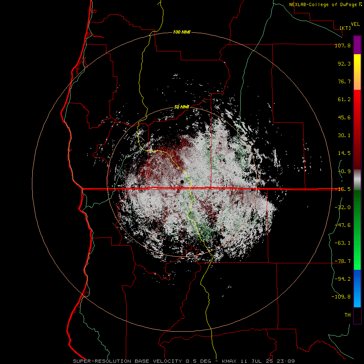Click the 30.1 velocity scale value

tap(344, 135)
